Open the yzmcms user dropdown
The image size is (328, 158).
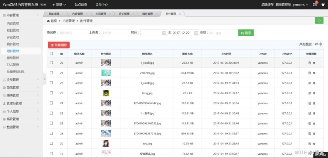point(301,4)
